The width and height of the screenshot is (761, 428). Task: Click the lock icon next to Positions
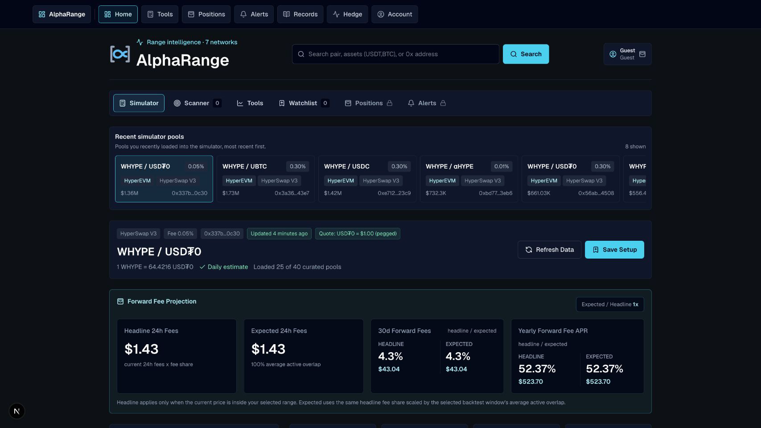click(390, 103)
